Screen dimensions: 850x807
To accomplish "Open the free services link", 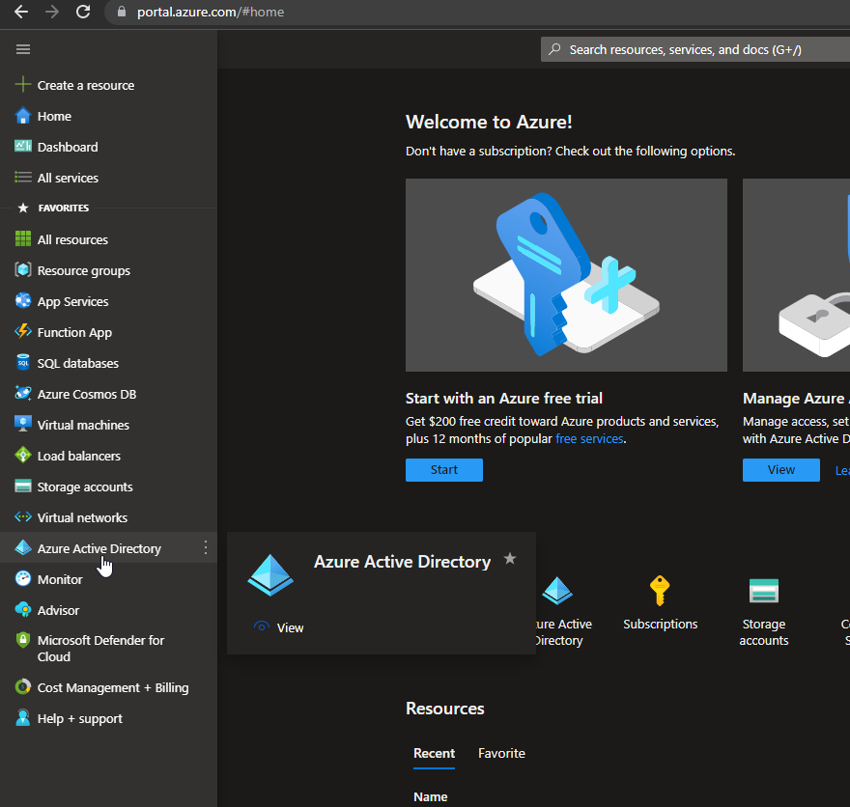I will pyautogui.click(x=589, y=437).
